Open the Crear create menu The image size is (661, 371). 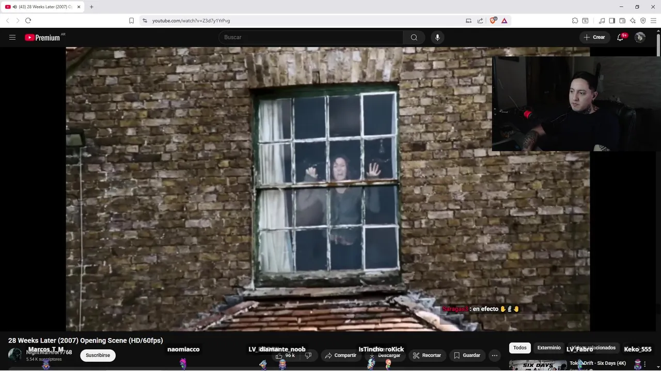594,37
